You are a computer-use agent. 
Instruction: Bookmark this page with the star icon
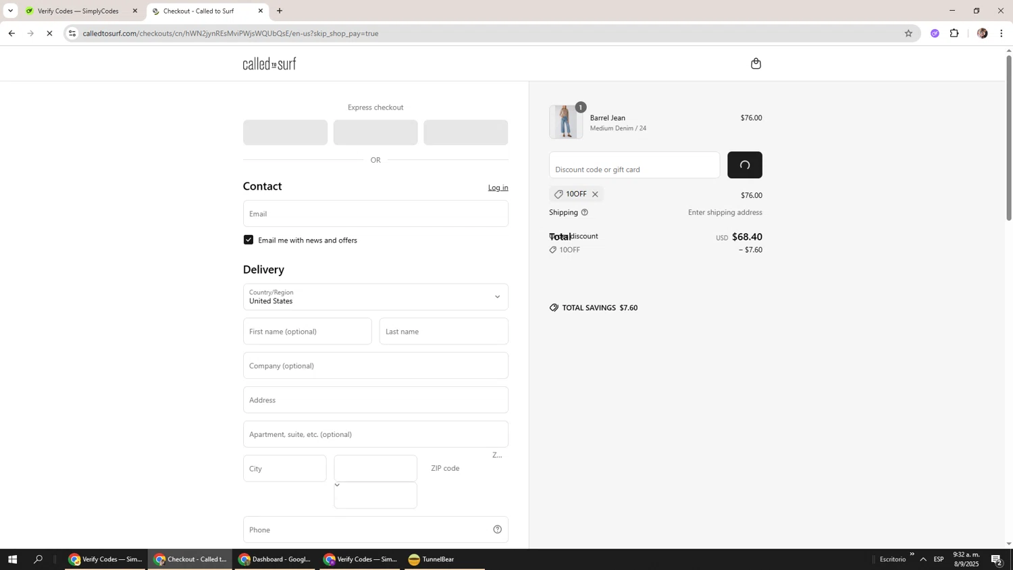[x=908, y=33]
